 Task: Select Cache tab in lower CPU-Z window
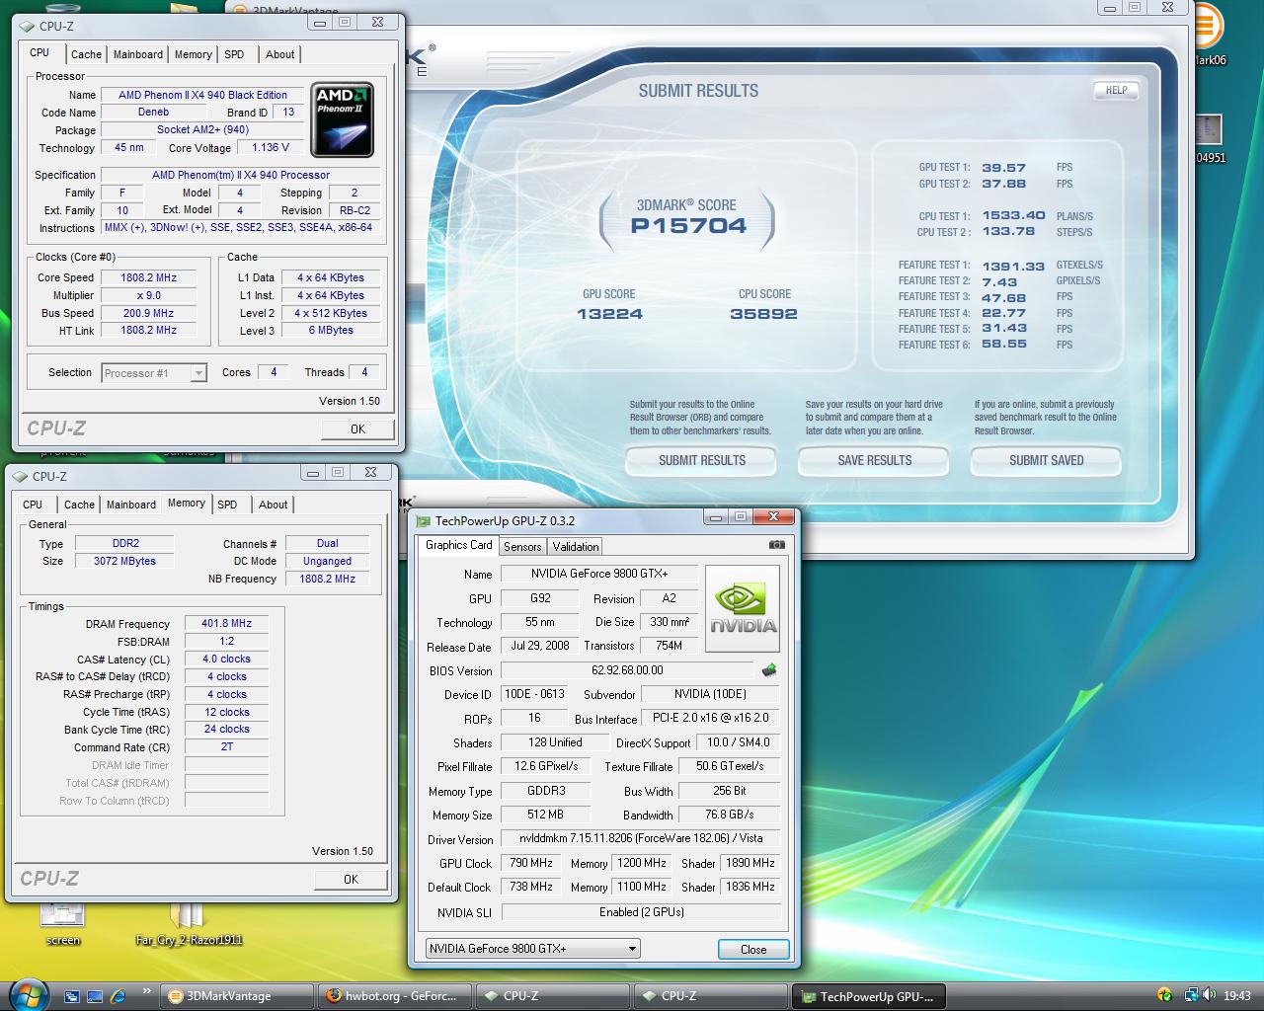[79, 505]
